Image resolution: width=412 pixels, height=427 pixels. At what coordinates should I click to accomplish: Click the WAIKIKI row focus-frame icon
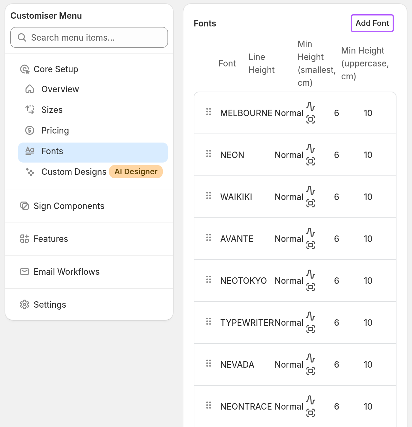pos(311,203)
